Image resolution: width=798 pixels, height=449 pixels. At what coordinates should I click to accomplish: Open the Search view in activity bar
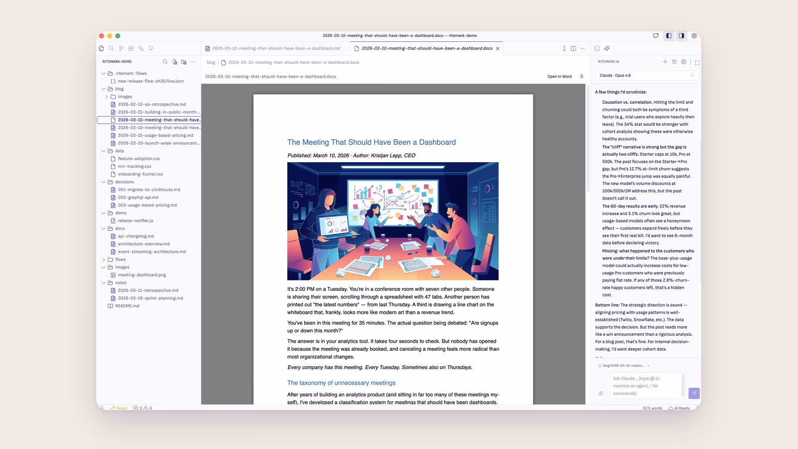[111, 48]
